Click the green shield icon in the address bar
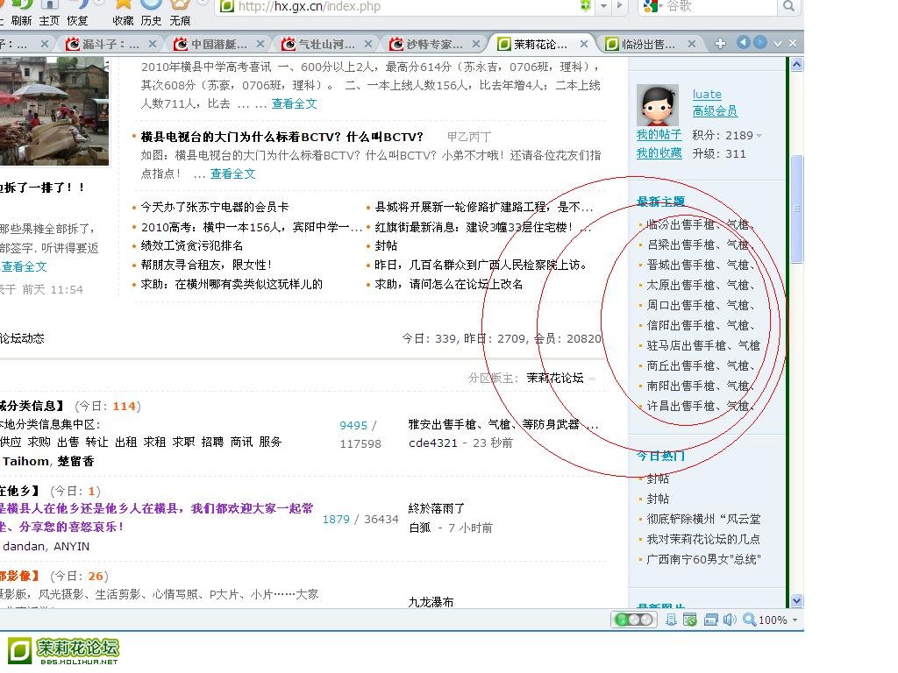The width and height of the screenshot is (898, 673). 585,6
